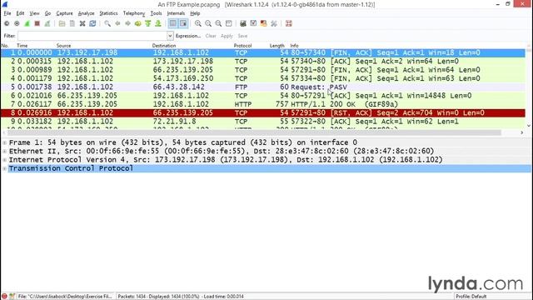Viewport: 533px width, 300px height.
Task: Go back in packet history arrow
Action: [117, 23]
